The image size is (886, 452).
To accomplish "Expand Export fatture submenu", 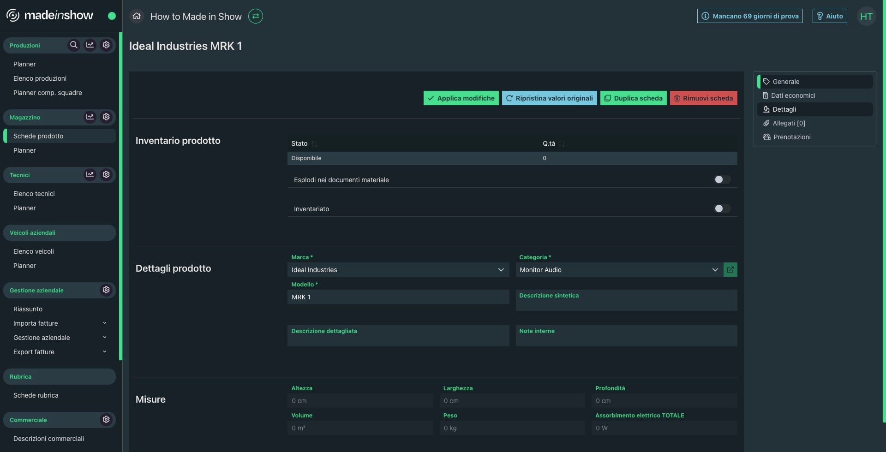I will click(x=105, y=352).
